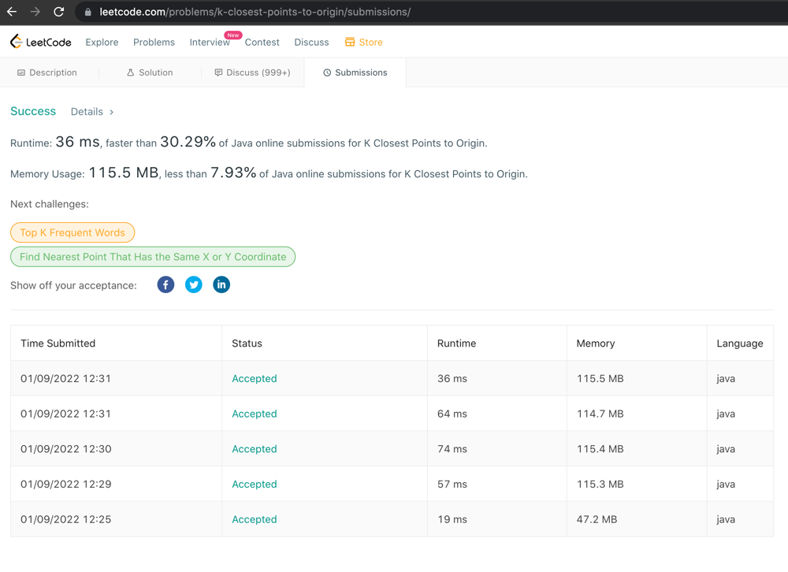Click the padlock site info icon
The height and width of the screenshot is (572, 788).
point(87,13)
